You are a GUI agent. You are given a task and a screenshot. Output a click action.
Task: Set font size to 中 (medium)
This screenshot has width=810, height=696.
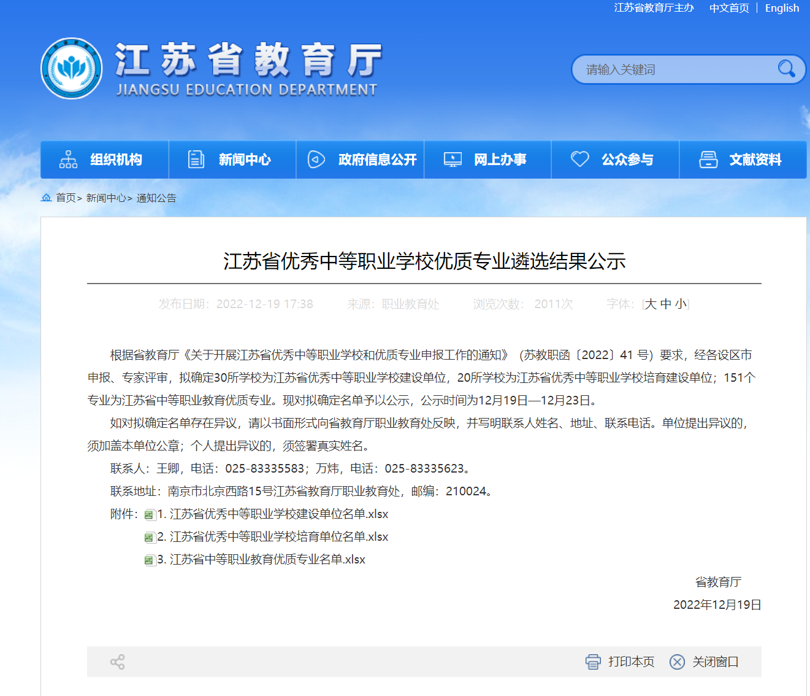pos(666,304)
